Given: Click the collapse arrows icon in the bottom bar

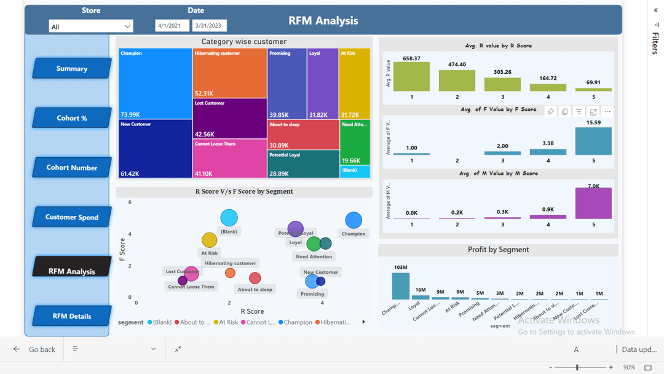Looking at the screenshot, I should point(178,349).
